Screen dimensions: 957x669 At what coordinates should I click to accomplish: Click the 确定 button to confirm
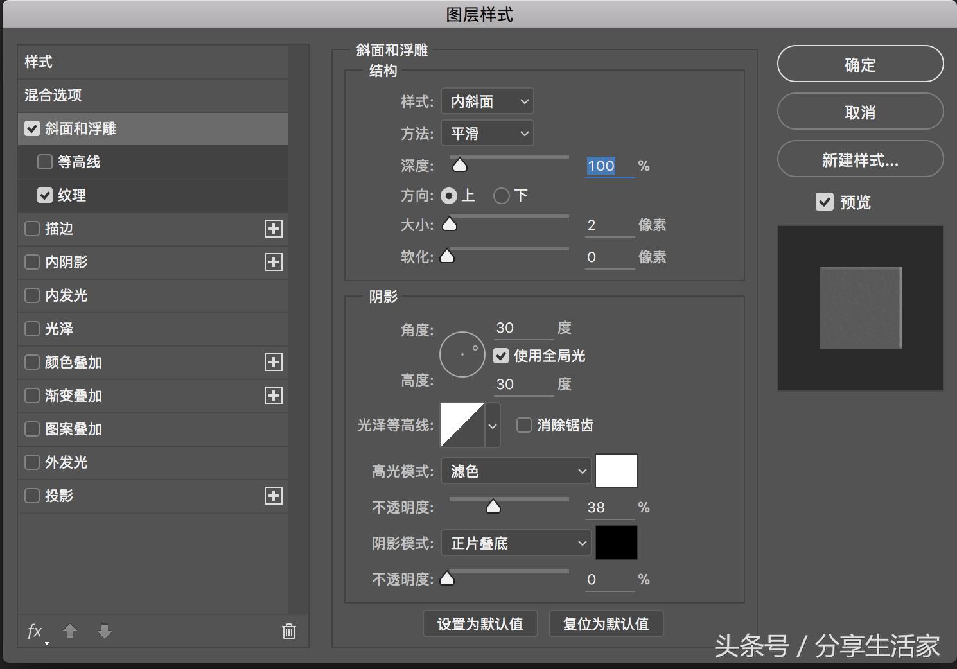point(860,64)
